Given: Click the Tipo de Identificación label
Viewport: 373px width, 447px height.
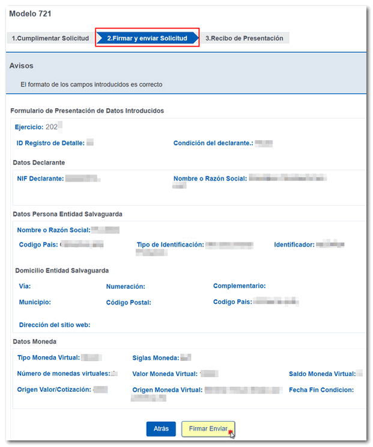Looking at the screenshot, I should [x=171, y=245].
